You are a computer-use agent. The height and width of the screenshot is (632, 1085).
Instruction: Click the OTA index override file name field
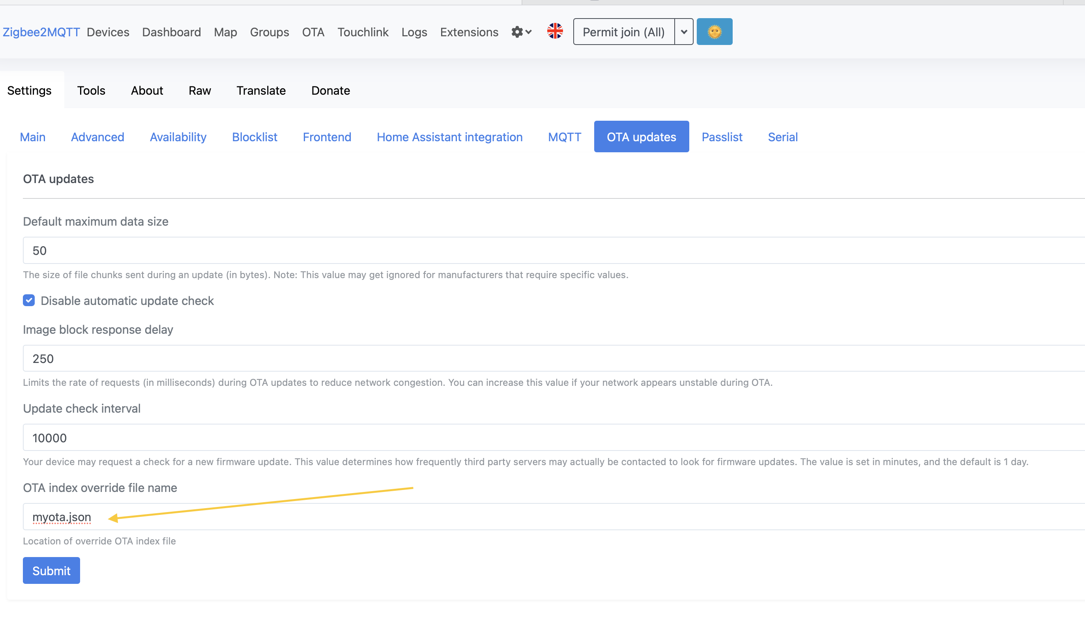tap(554, 517)
